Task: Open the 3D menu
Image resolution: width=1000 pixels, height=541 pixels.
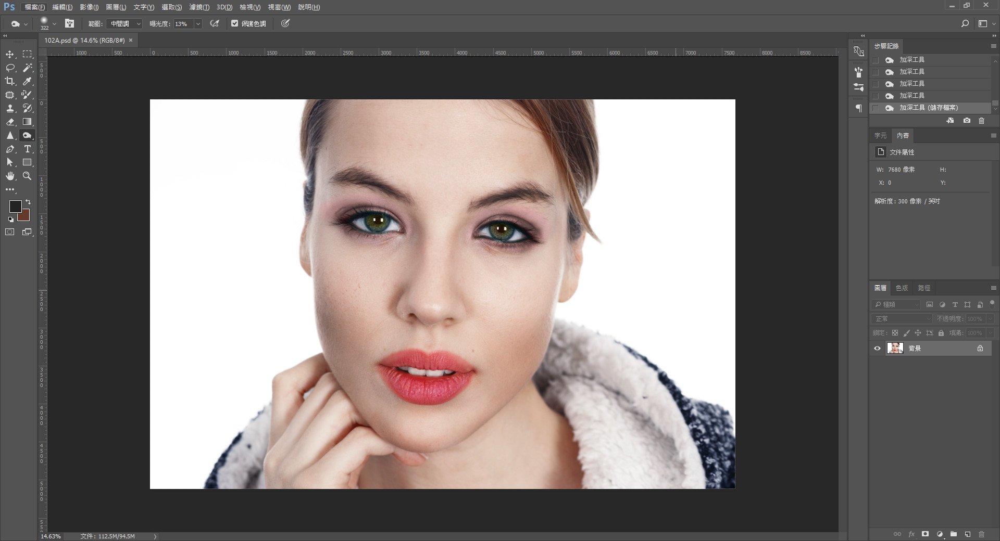Action: pos(224,7)
